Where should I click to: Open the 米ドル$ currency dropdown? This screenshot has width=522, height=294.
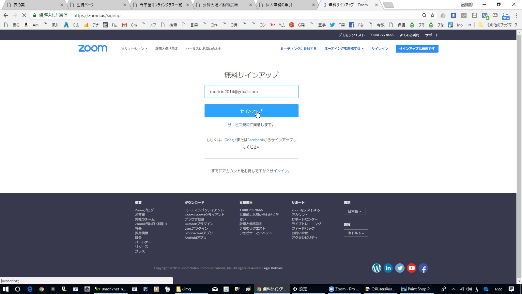(356, 233)
